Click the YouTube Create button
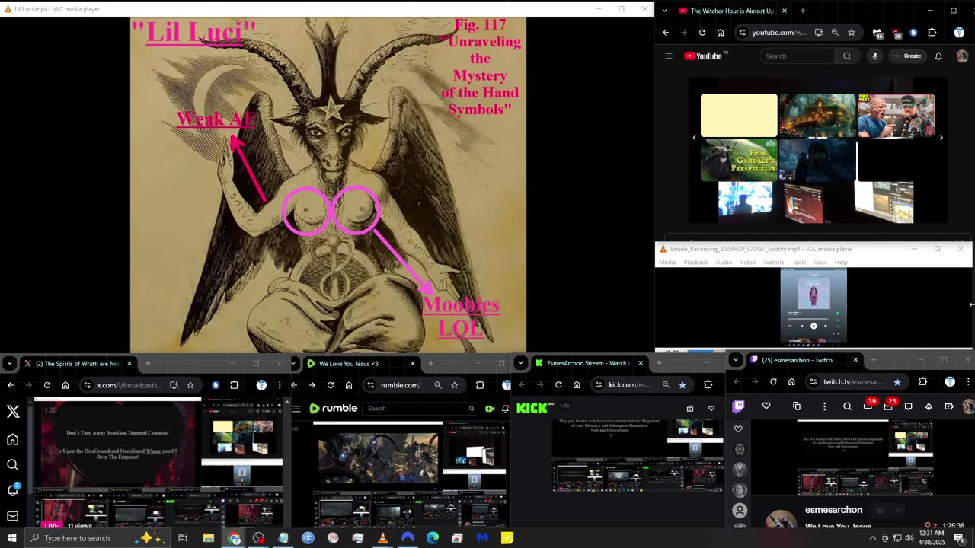The image size is (975, 548). [906, 56]
